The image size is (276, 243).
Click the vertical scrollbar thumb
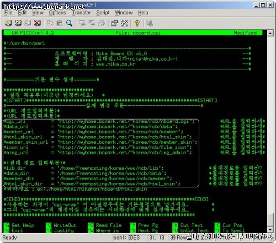270,220
